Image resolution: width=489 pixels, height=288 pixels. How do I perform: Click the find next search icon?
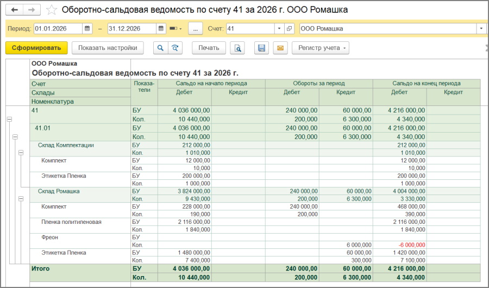[174, 48]
